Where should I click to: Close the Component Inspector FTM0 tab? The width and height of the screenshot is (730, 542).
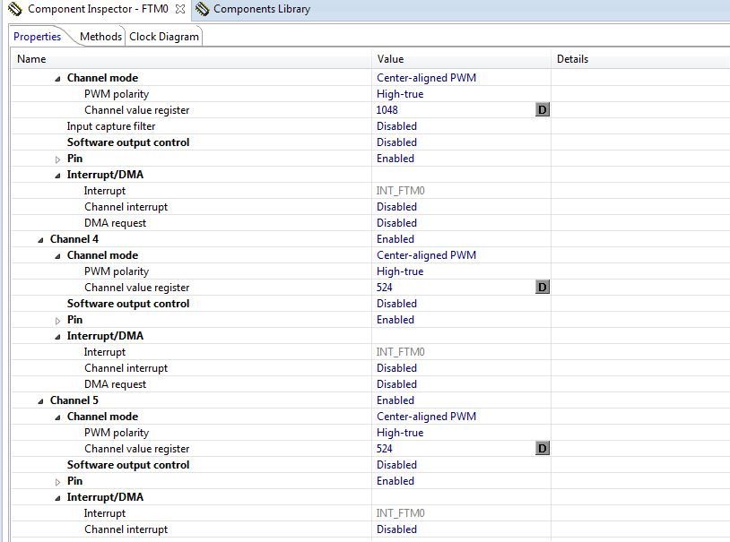pos(180,9)
